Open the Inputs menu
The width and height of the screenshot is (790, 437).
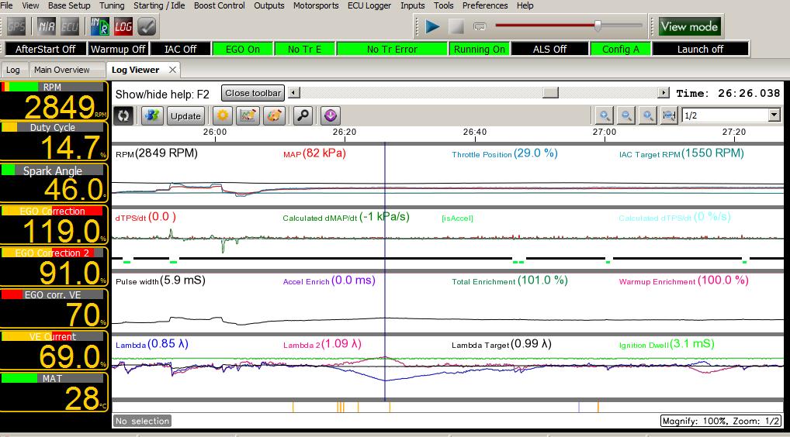413,5
